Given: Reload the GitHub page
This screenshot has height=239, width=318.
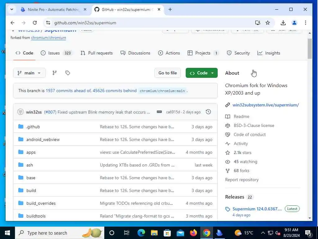Looking at the screenshot, I should click(35, 23).
